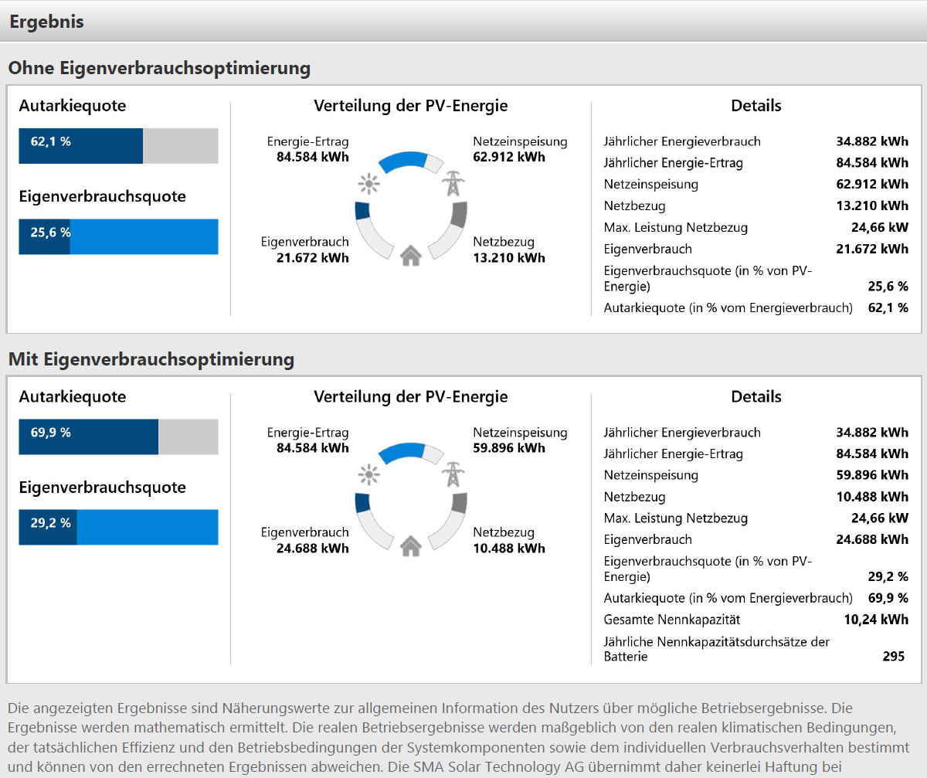Click Jährlicher Energieverbrauch row in Ohne section details
This screenshot has width=927, height=778.
point(756,141)
